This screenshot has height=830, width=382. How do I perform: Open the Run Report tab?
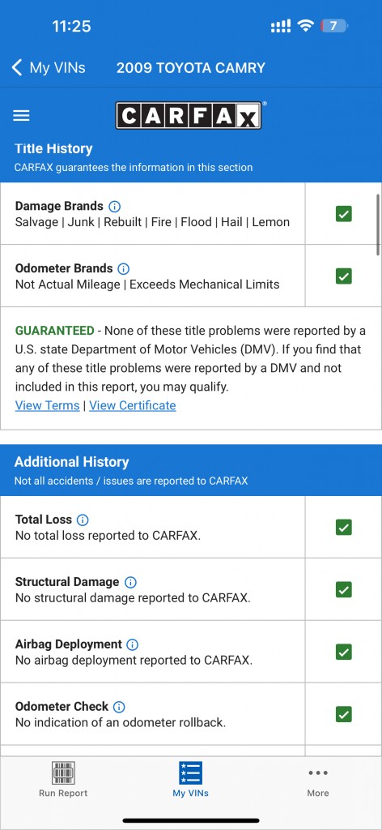click(63, 779)
